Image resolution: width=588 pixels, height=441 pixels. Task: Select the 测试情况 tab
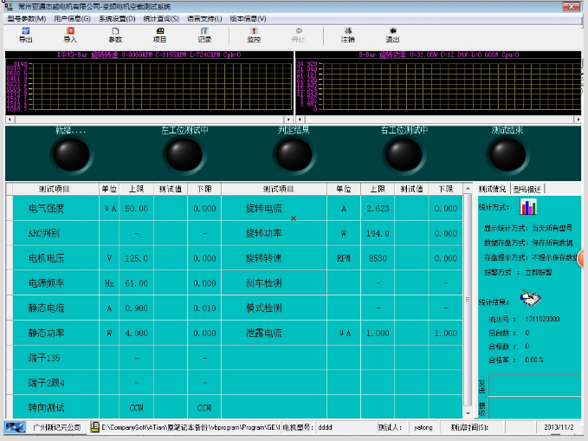493,189
